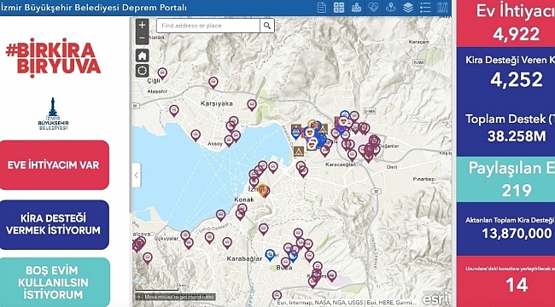Screen dimensions: 555x307
Task: Return map to default home extent
Action: (x=142, y=55)
